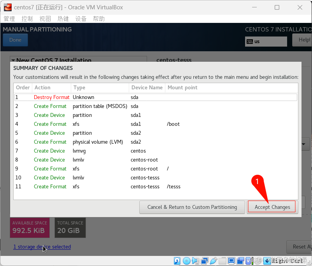Viewport: 312px width, 266px height.
Task: Maximize the VirtualBox window
Action: point(277,7)
